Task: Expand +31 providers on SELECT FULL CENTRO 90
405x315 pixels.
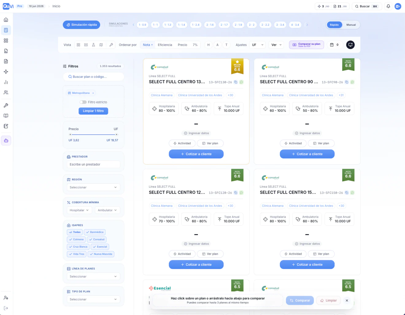Action: (341, 95)
